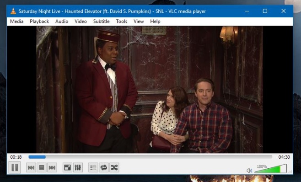Toggle fullscreen video mode
Image resolution: width=301 pixels, height=182 pixels.
point(67,168)
